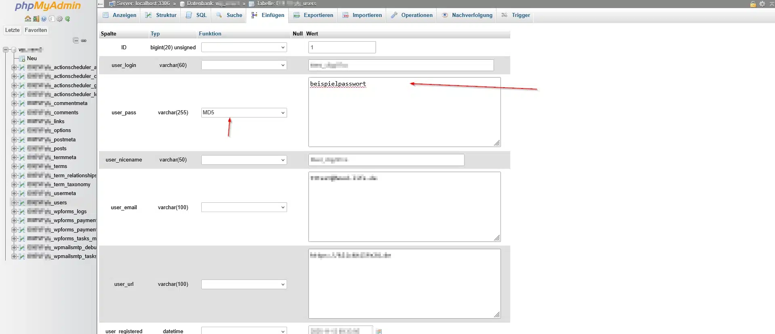Open function dropdown for user_email
The width and height of the screenshot is (775, 334).
coord(244,207)
